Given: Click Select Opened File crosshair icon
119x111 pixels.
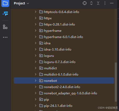Looking at the screenshot, I should [x=85, y=3].
